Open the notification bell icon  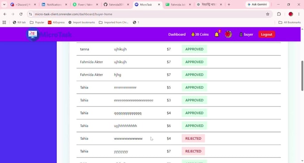[217, 34]
